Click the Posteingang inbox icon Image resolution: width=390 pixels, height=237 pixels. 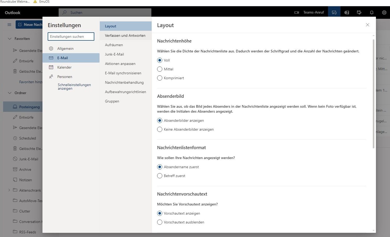tap(15, 107)
